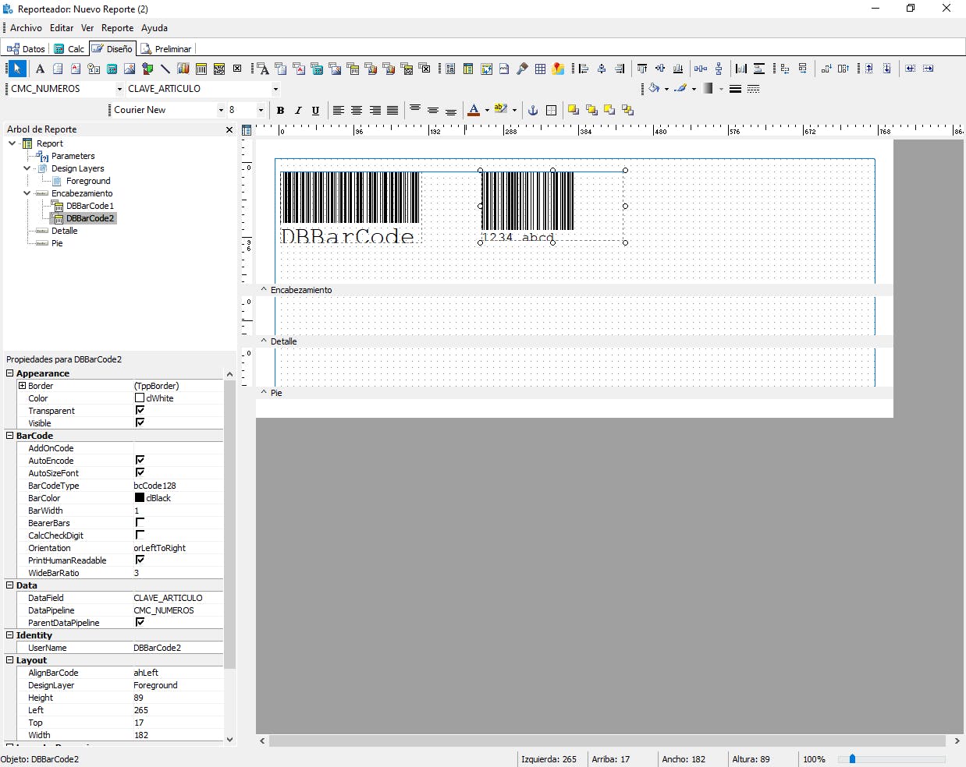Apply Underline text formatting
This screenshot has width=966, height=767.
(x=315, y=111)
